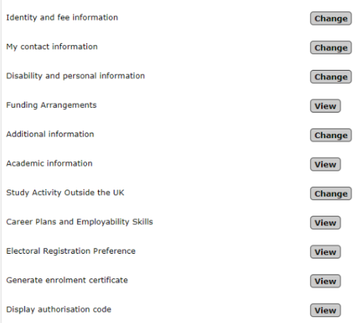The height and width of the screenshot is (323, 359).
Task: View Electoral Registration Preference
Action: (326, 252)
